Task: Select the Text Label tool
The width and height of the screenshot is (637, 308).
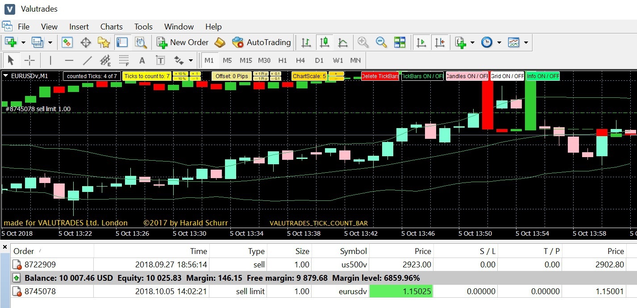Action: (160, 60)
